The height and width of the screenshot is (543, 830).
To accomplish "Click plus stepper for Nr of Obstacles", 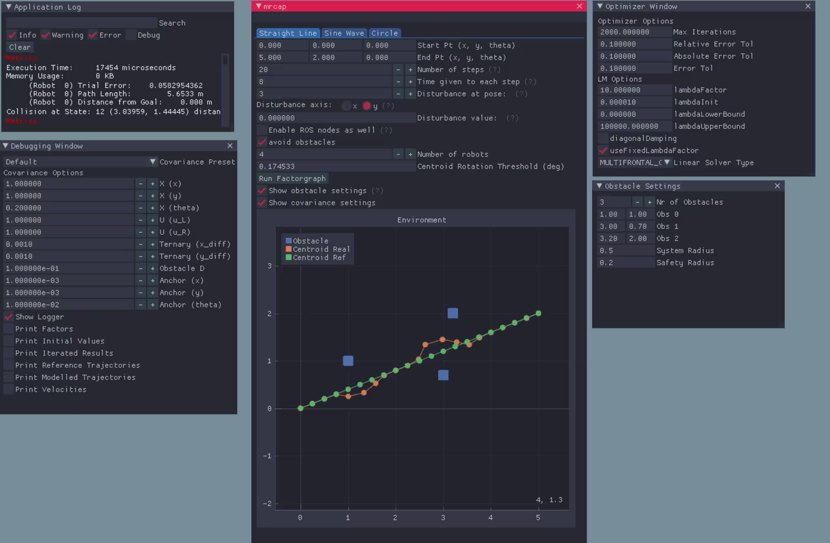I will click(650, 202).
